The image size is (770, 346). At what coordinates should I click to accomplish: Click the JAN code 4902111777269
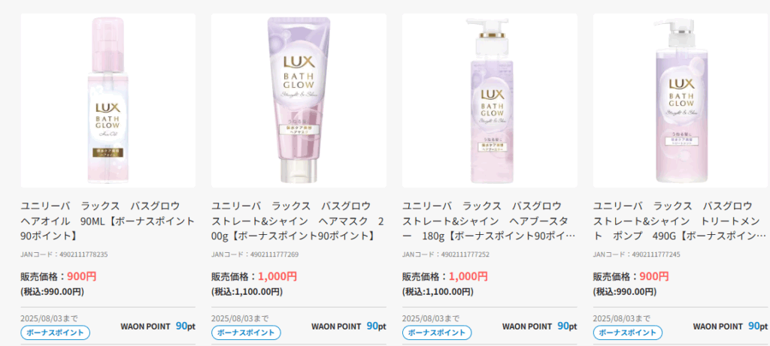click(x=255, y=254)
